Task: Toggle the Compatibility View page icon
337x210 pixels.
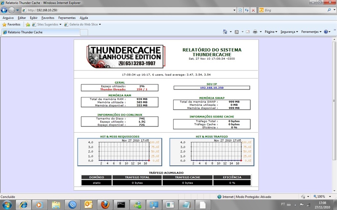Action: [240, 10]
